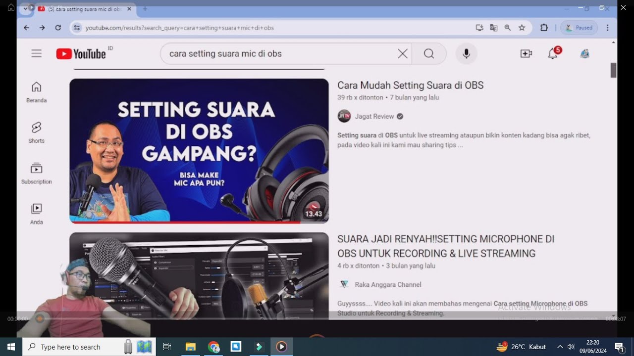Open the zoom magnifier in address bar
634x356 pixels.
pyautogui.click(x=508, y=28)
